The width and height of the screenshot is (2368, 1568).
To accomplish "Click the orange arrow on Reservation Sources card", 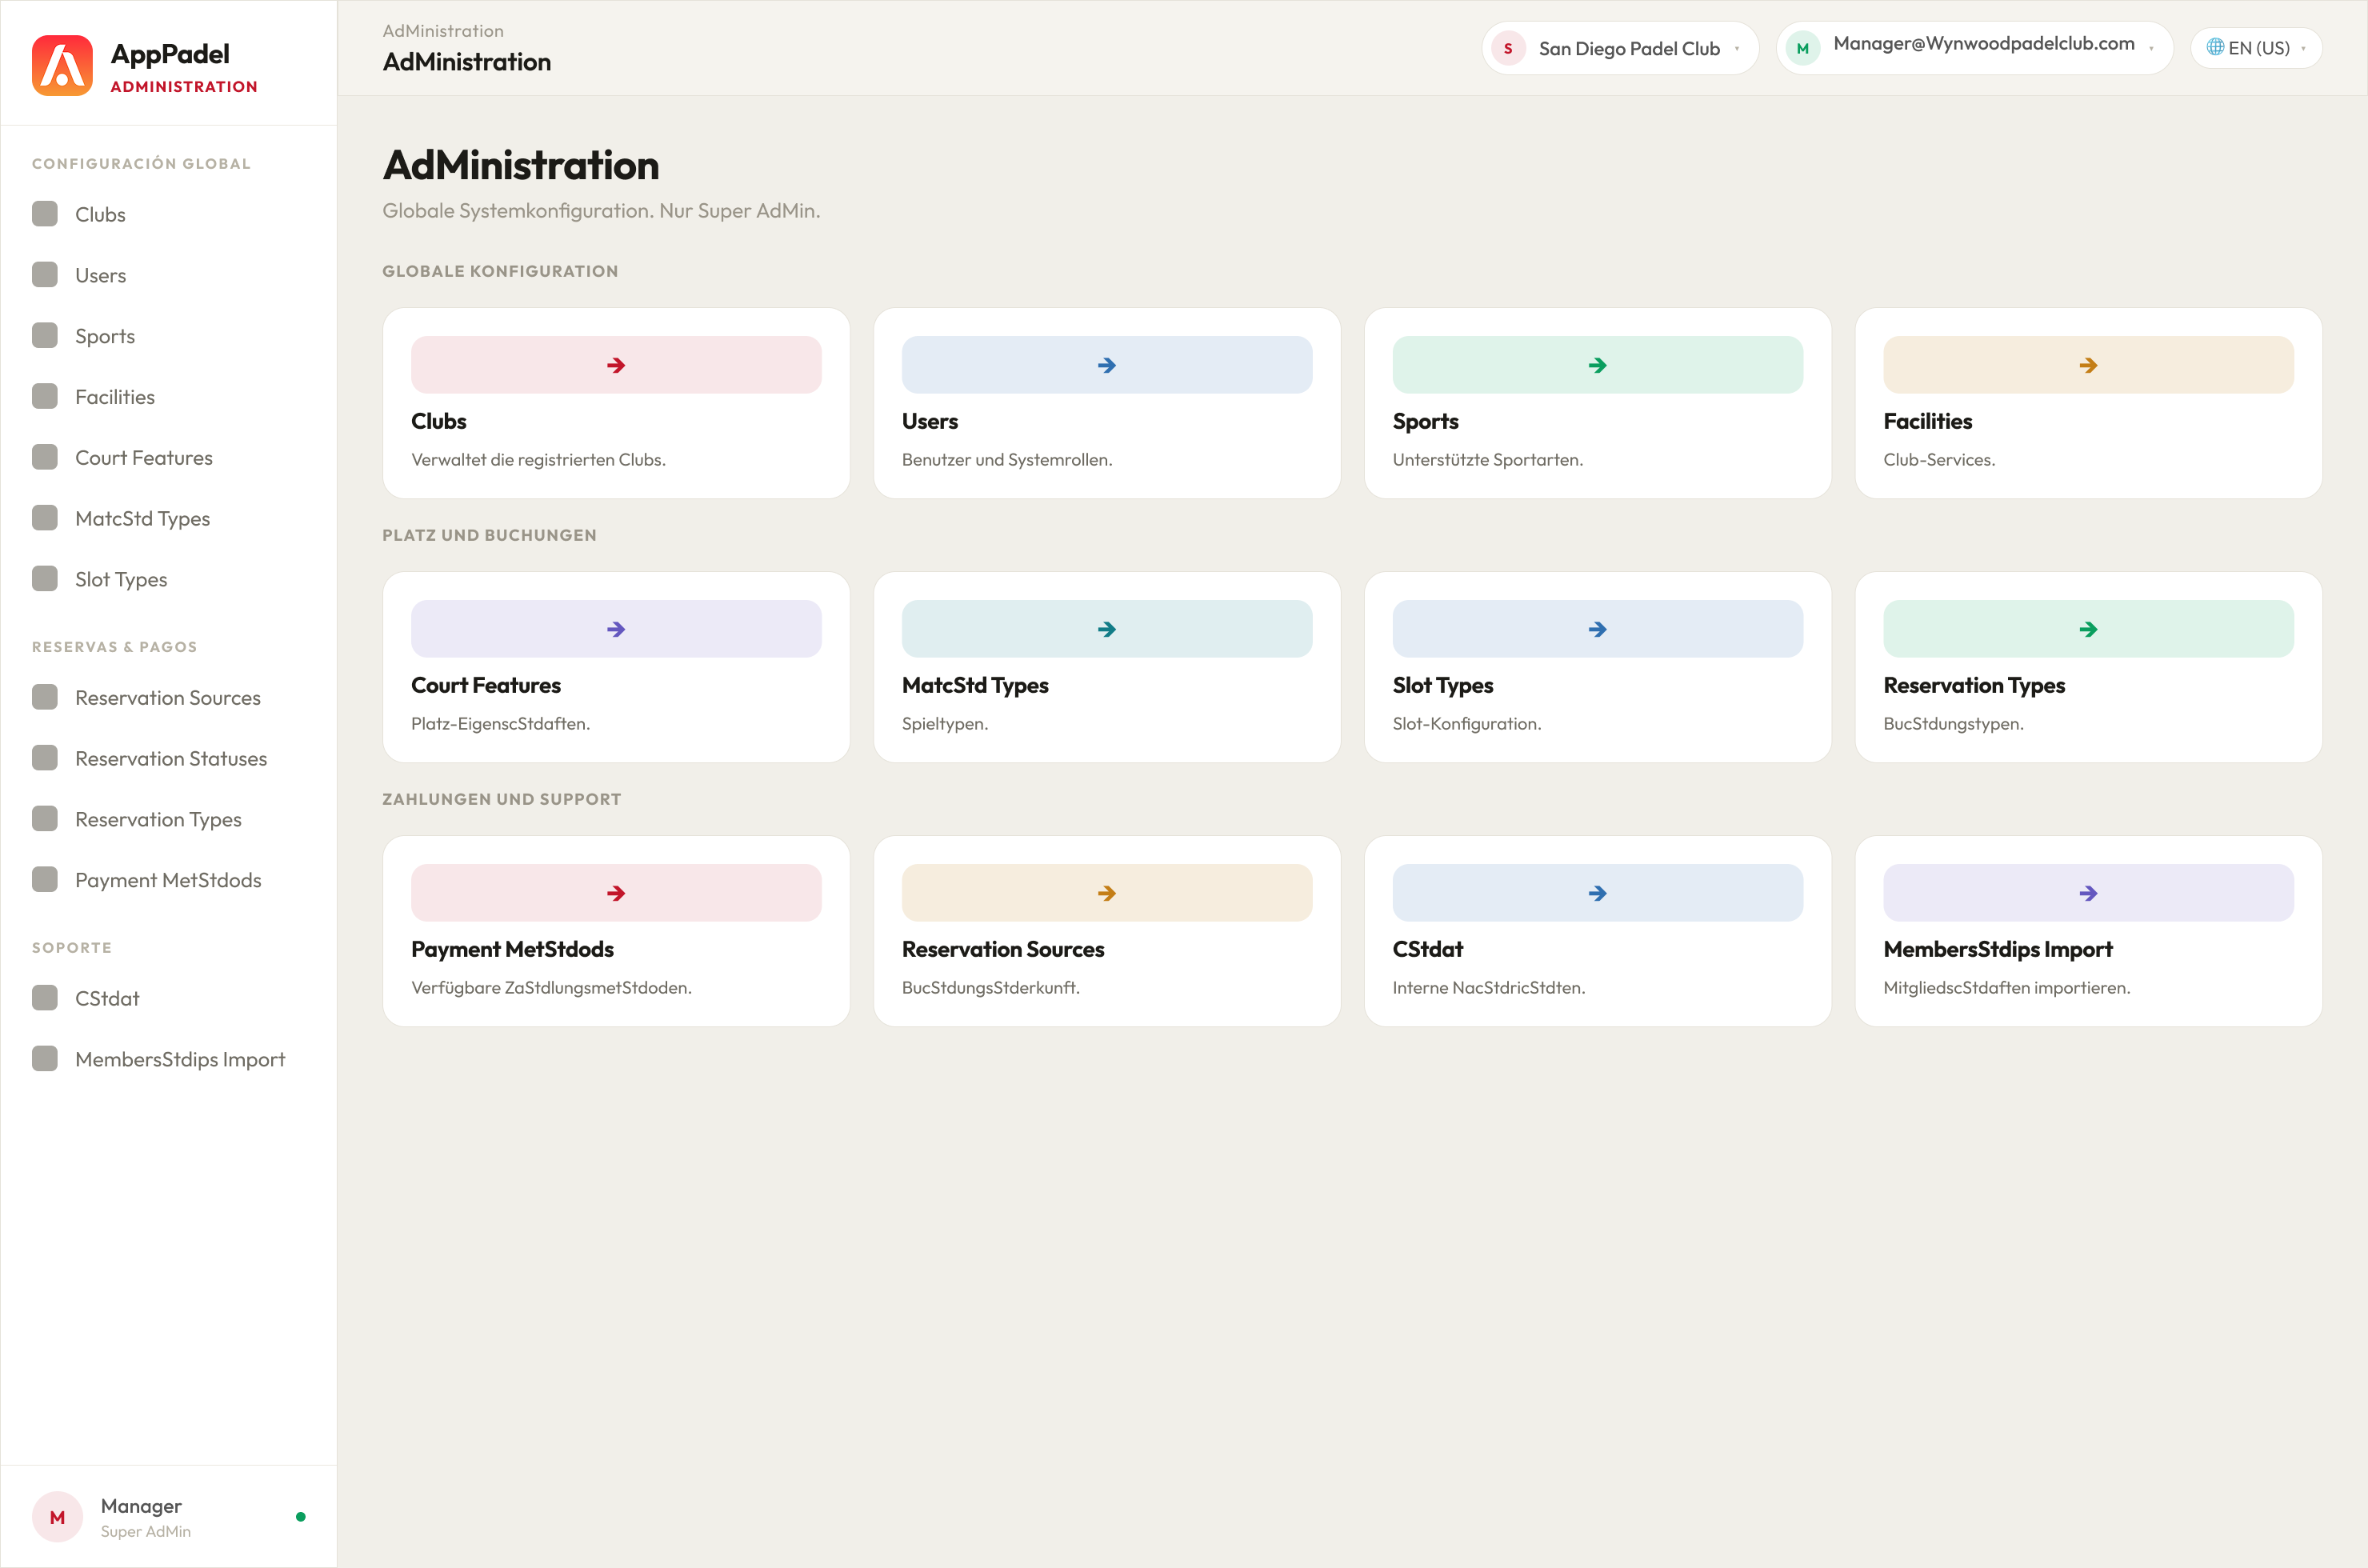I will click(x=1107, y=893).
